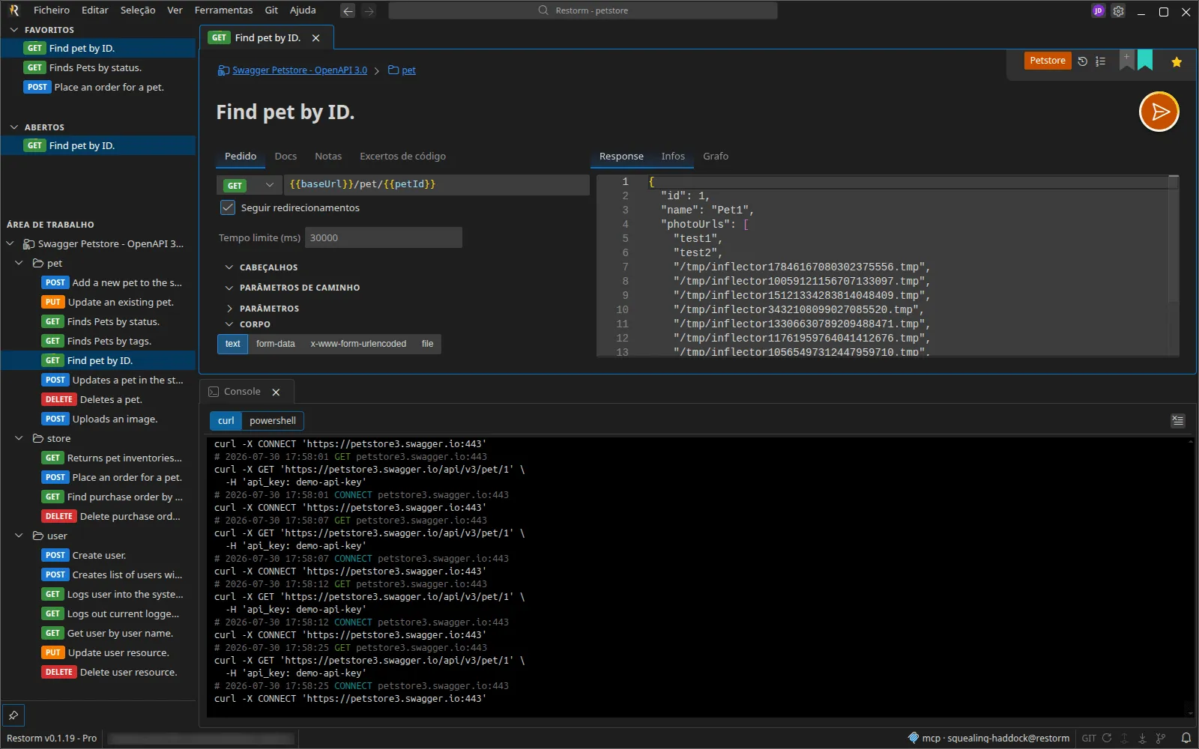
Task: Click the Tempo limite 30000 field
Action: (383, 237)
